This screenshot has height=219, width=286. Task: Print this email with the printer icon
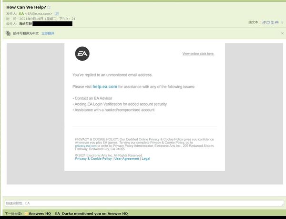point(277,22)
